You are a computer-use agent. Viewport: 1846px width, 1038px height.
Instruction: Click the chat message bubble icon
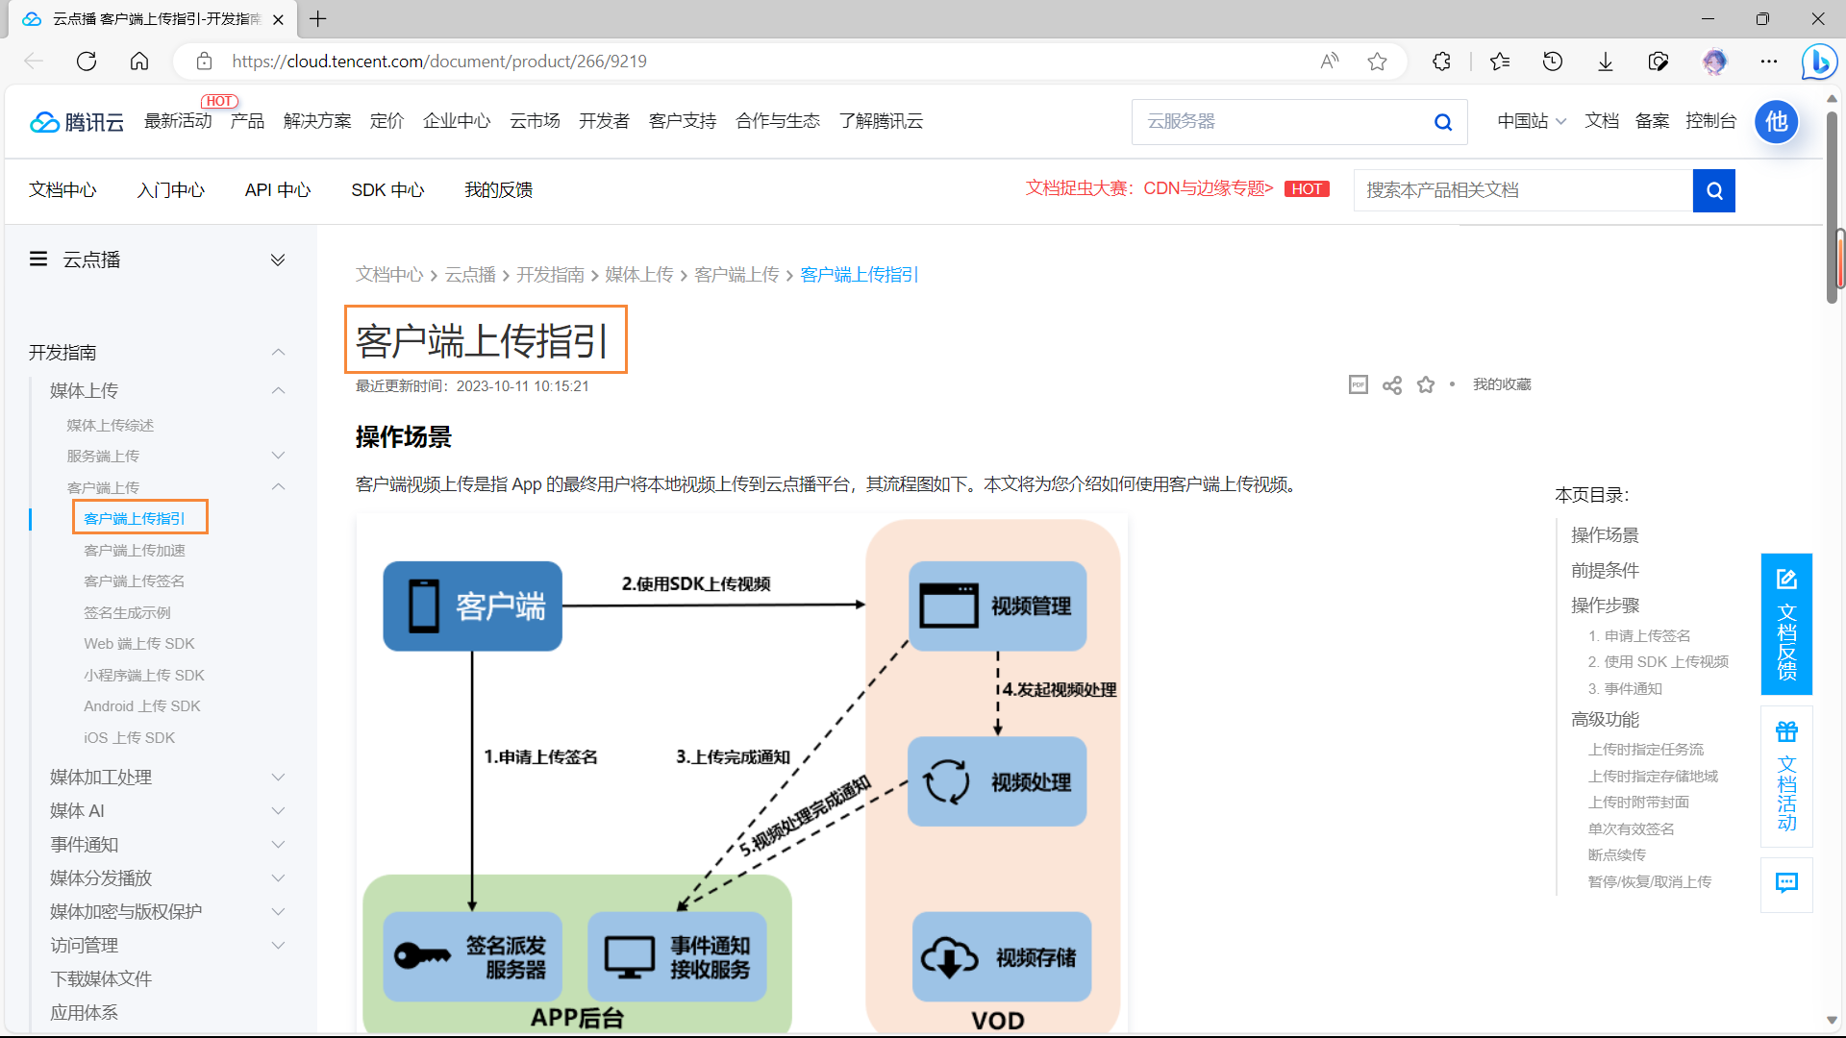(1786, 883)
